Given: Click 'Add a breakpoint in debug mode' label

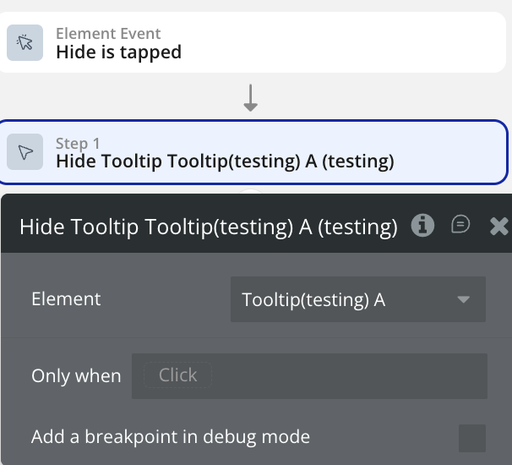Looking at the screenshot, I should (171, 437).
